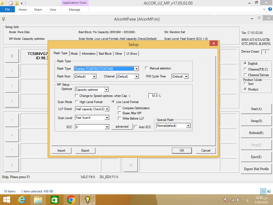Image resolution: width=273 pixels, height=205 pixels.
Task: Expand the LLF Check dropdown
Action: (x=107, y=109)
